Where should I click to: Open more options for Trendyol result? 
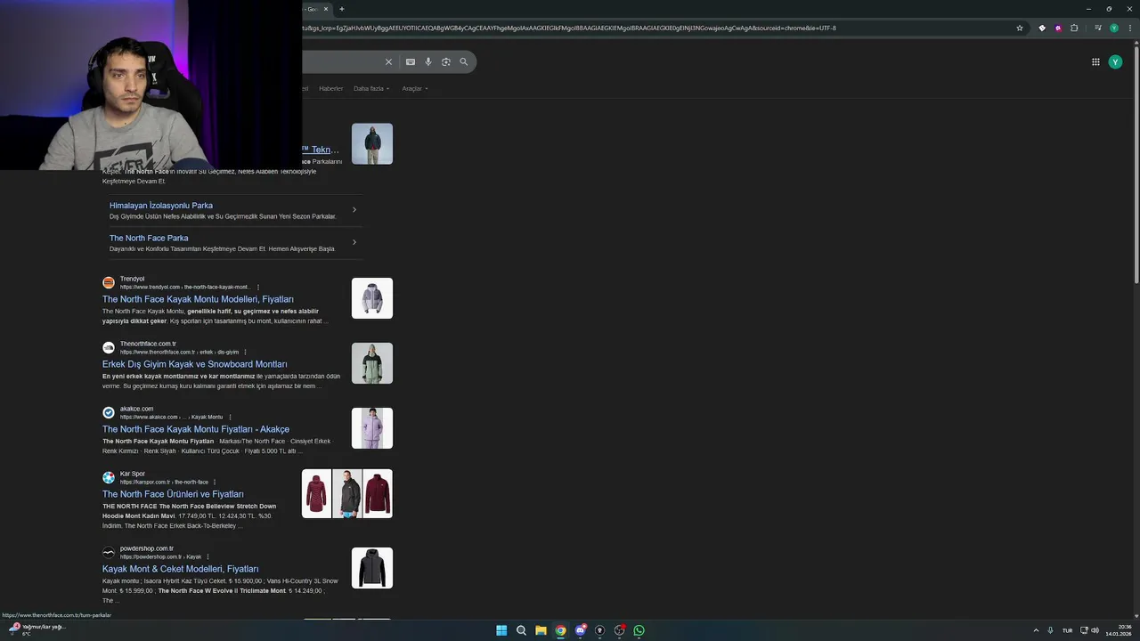click(258, 287)
